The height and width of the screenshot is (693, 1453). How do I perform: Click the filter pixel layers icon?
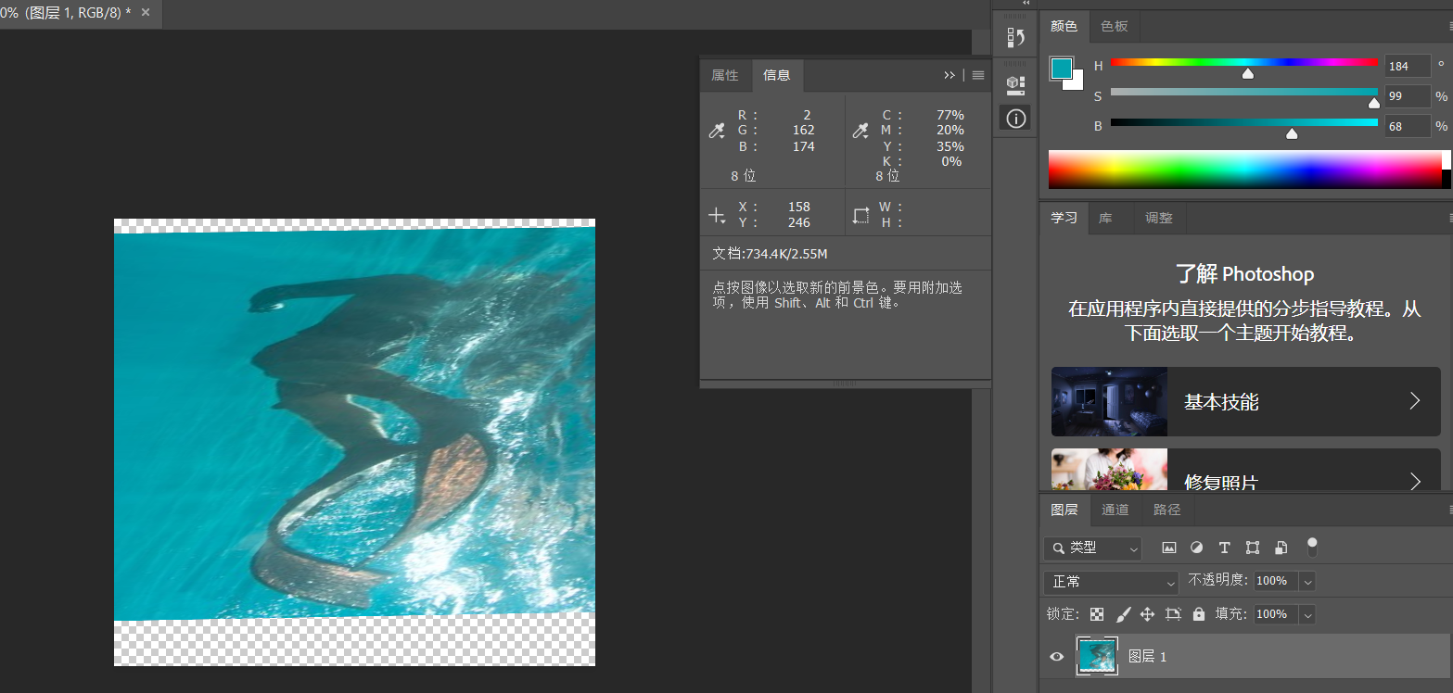(1168, 548)
